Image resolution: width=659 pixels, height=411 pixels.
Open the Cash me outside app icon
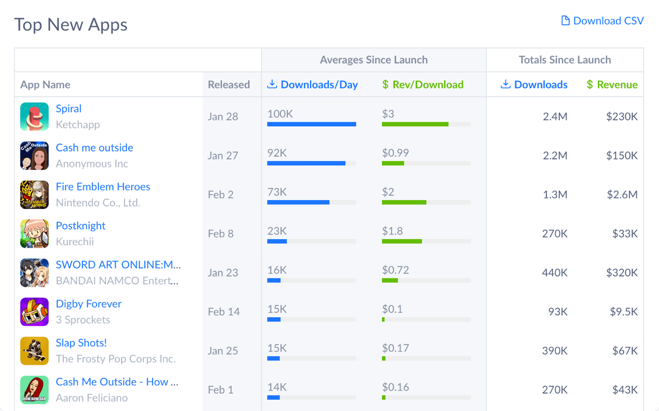pos(34,155)
